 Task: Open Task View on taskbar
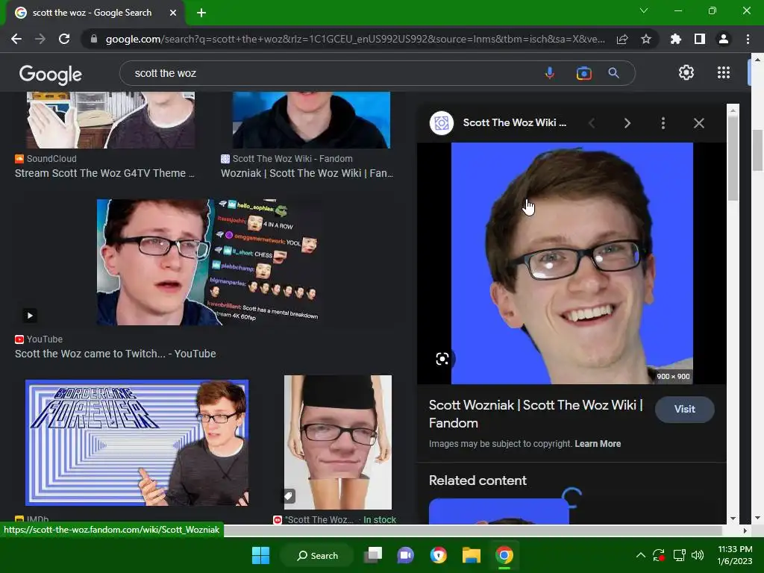373,555
